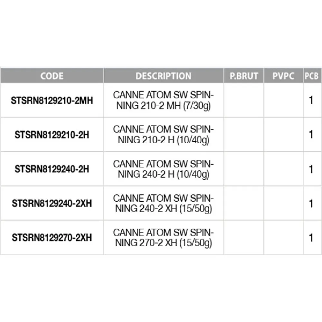Click PCB value for STSRN8129210-2MH row

click(311, 100)
